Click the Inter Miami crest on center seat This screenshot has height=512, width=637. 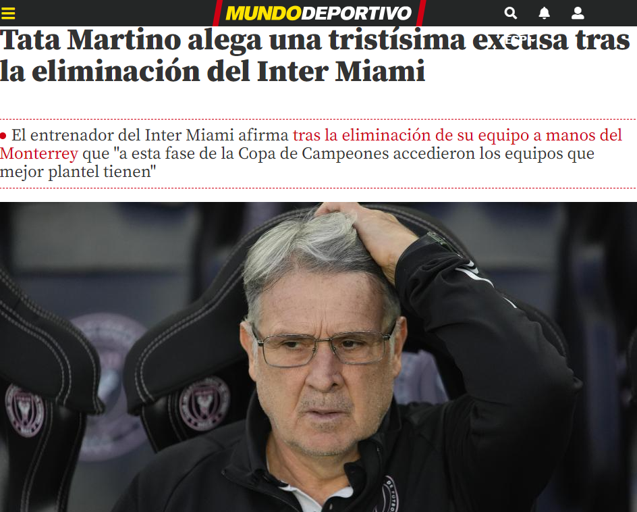[204, 403]
